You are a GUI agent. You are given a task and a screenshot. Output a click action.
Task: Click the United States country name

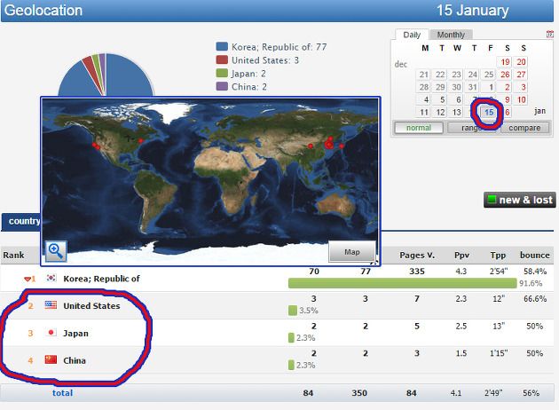[91, 306]
